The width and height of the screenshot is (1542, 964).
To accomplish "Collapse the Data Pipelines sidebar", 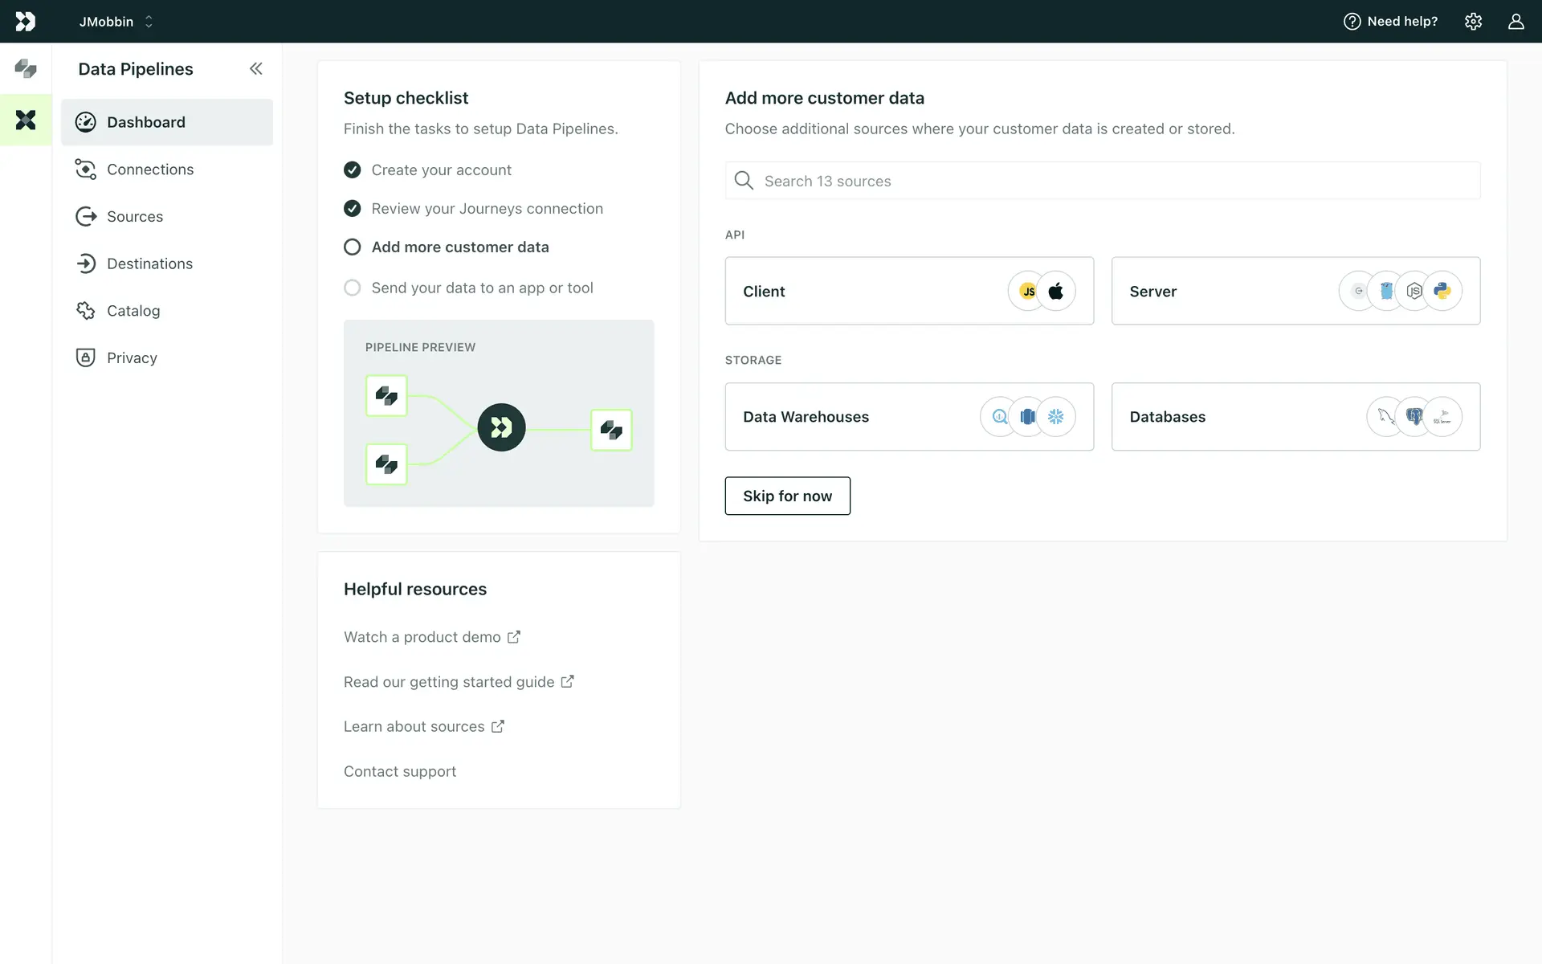I will [255, 69].
